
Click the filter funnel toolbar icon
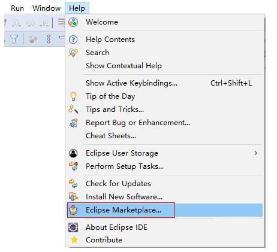pos(14,39)
